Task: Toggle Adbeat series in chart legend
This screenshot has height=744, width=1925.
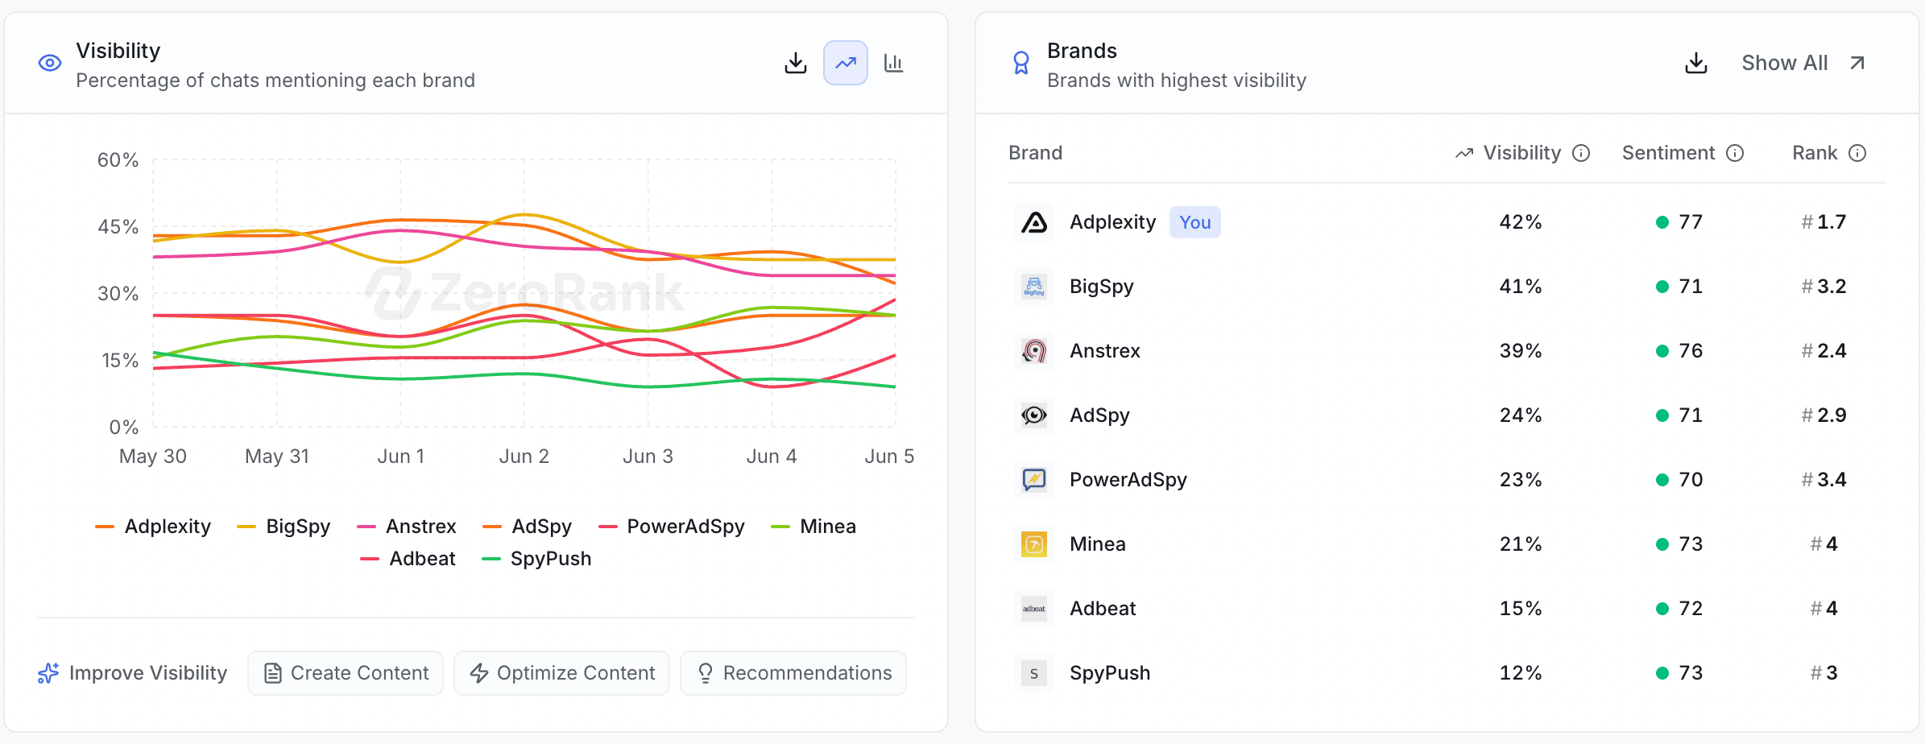Action: pyautogui.click(x=408, y=559)
